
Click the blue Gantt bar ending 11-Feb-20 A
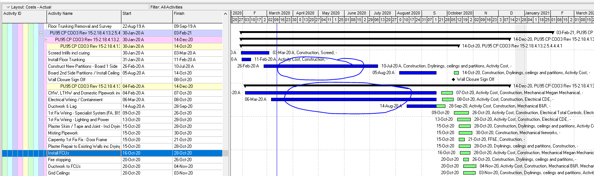pos(246,59)
